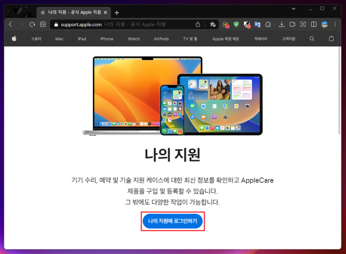Open the AirPods navigation item
Image resolution: width=346 pixels, height=254 pixels.
[161, 39]
